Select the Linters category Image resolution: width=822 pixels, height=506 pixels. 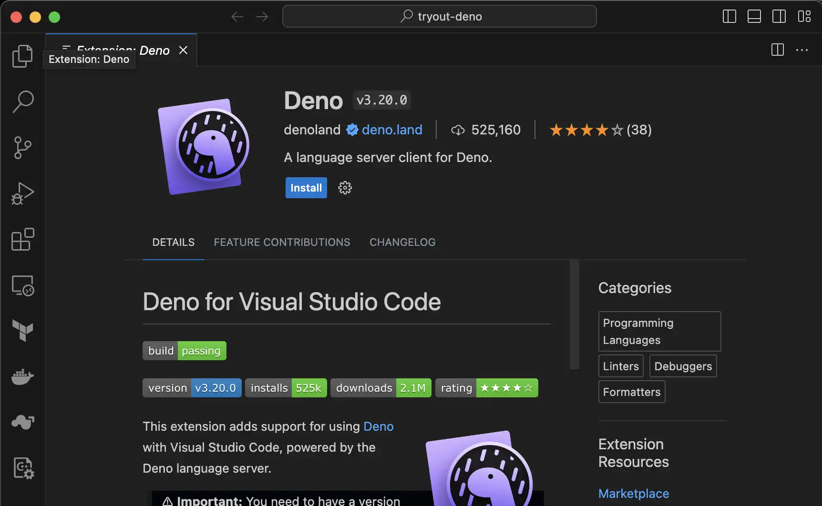pos(621,366)
